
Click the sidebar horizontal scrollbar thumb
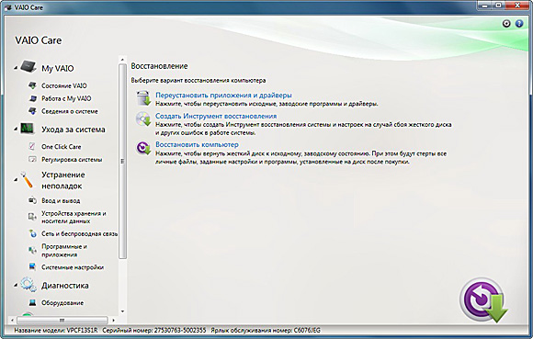pos(62,320)
